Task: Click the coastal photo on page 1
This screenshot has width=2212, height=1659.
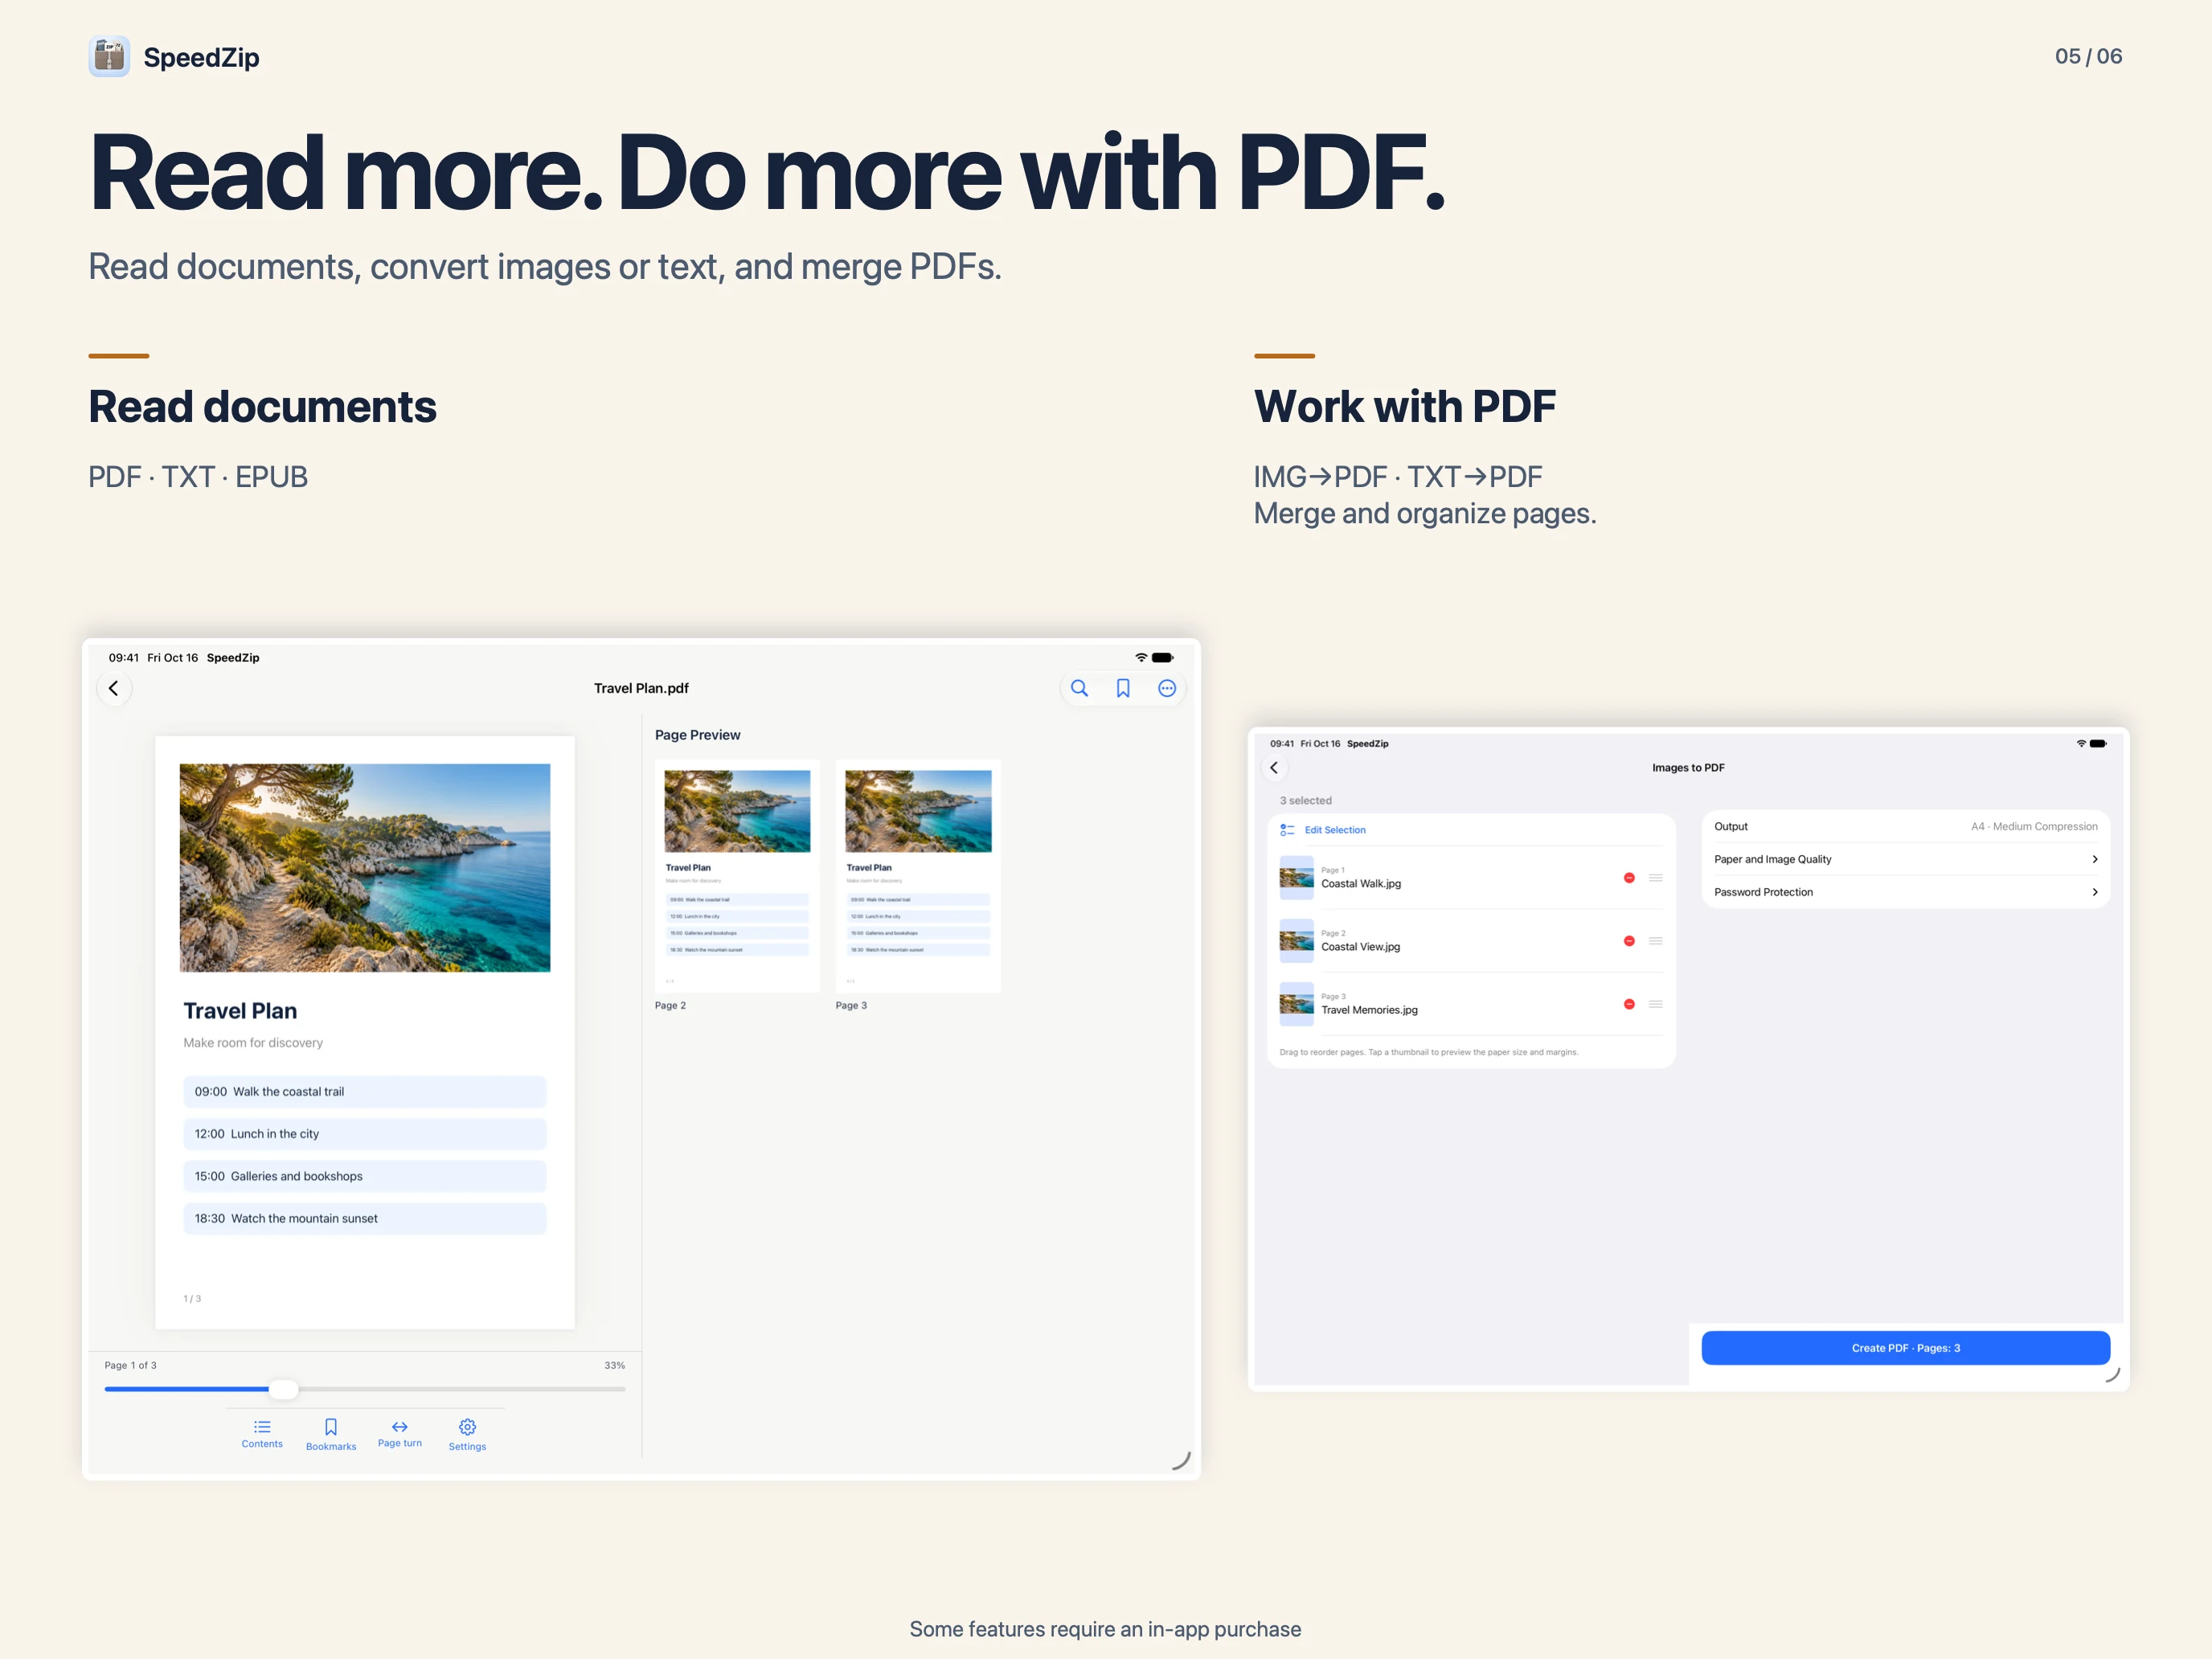Action: (x=365, y=868)
